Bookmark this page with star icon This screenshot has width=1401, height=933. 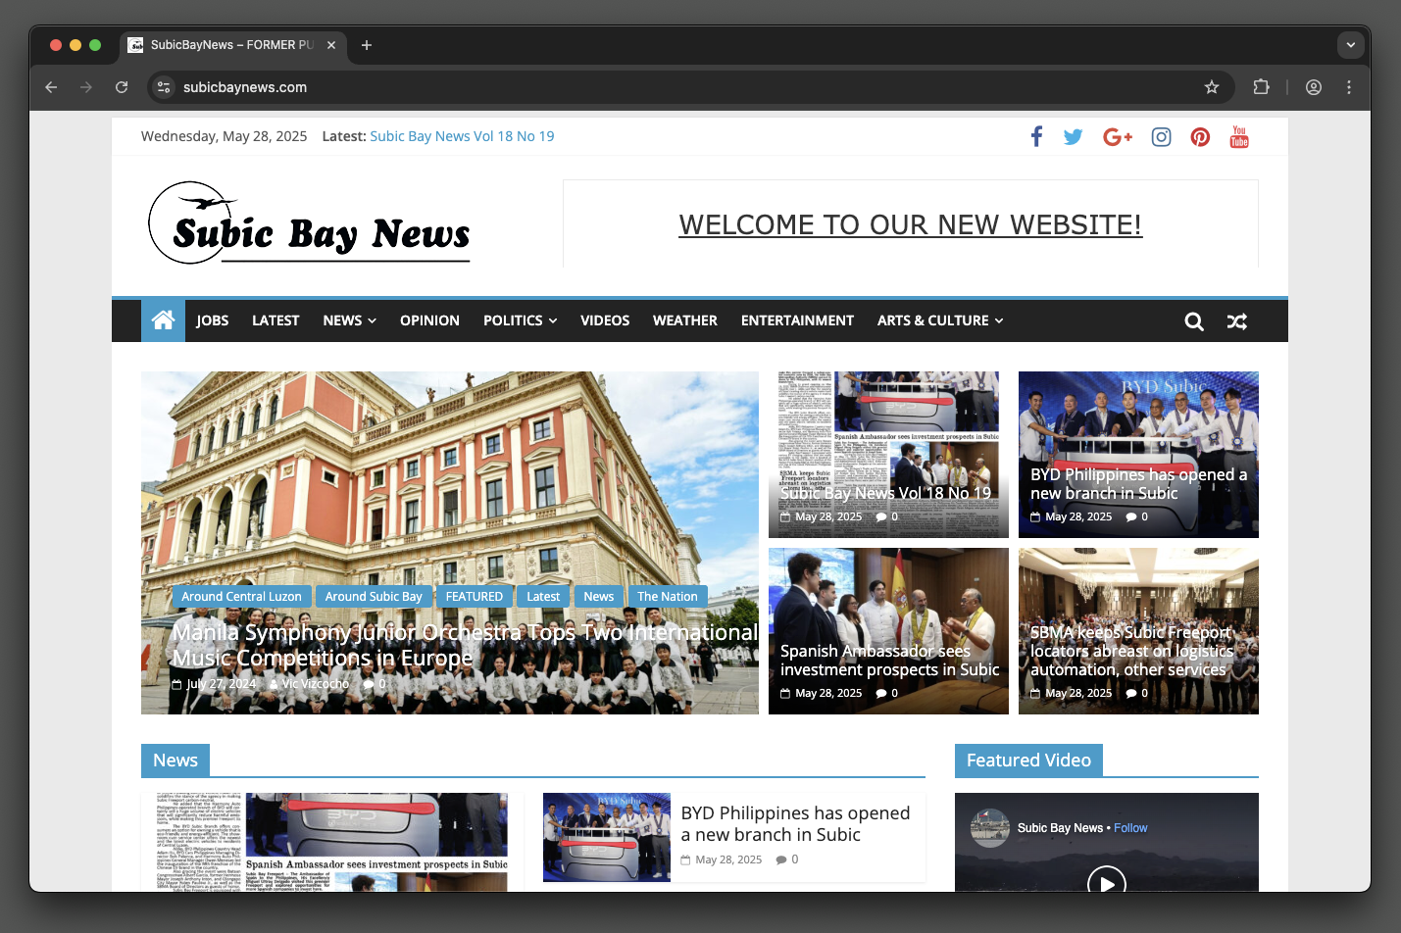tap(1212, 87)
